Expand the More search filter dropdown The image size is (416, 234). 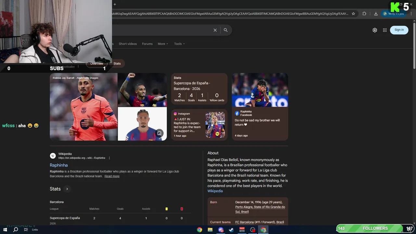click(x=163, y=44)
